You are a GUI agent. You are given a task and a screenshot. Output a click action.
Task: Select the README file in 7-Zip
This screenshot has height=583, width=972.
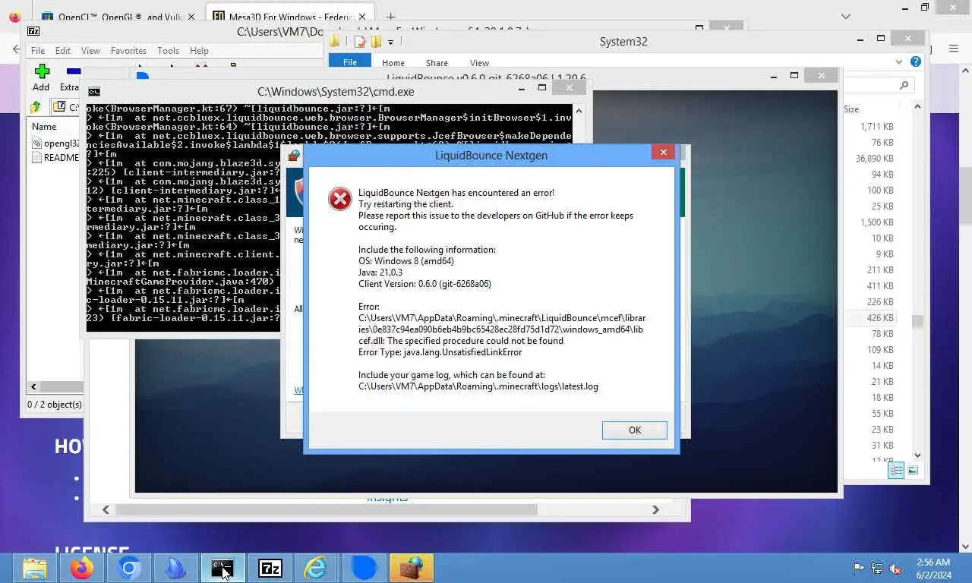pyautogui.click(x=56, y=158)
